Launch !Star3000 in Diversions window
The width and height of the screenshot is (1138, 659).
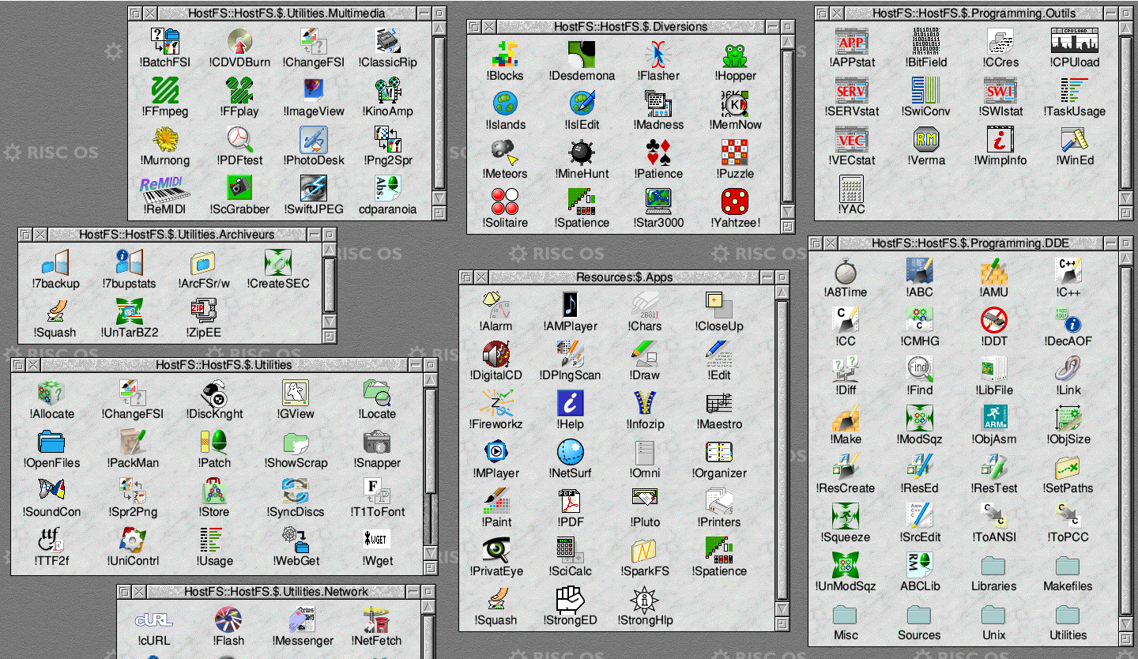(658, 202)
